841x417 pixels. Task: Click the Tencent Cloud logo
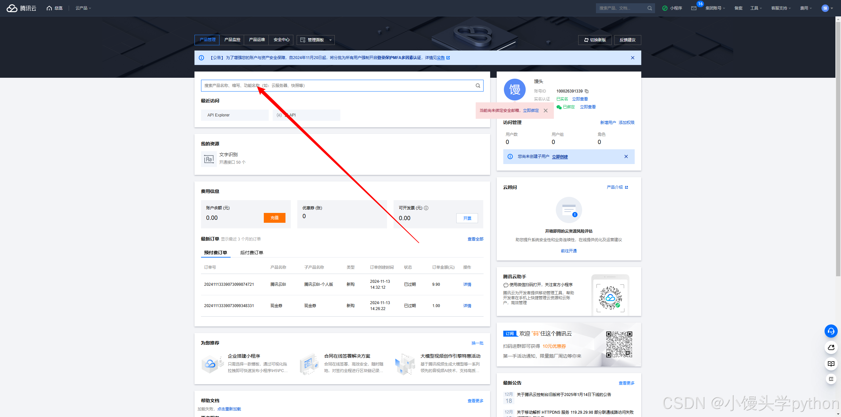point(21,8)
